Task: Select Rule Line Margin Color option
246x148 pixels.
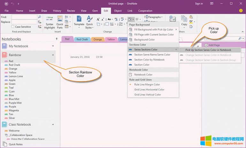Action: (147, 84)
